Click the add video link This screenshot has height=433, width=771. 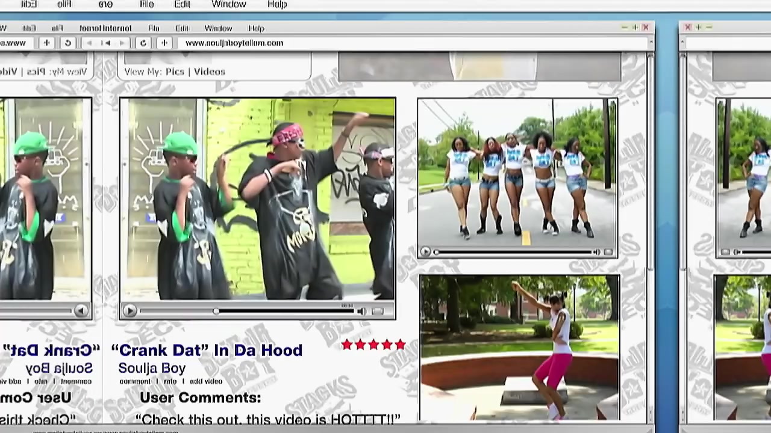206,381
